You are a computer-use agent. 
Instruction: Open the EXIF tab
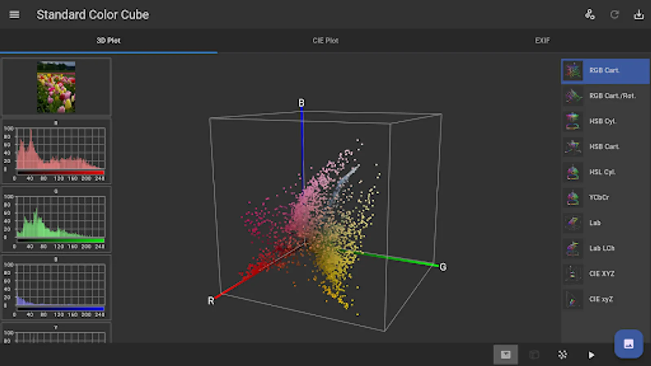point(542,41)
